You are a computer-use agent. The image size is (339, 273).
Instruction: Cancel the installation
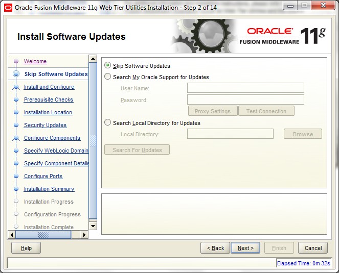click(313, 248)
